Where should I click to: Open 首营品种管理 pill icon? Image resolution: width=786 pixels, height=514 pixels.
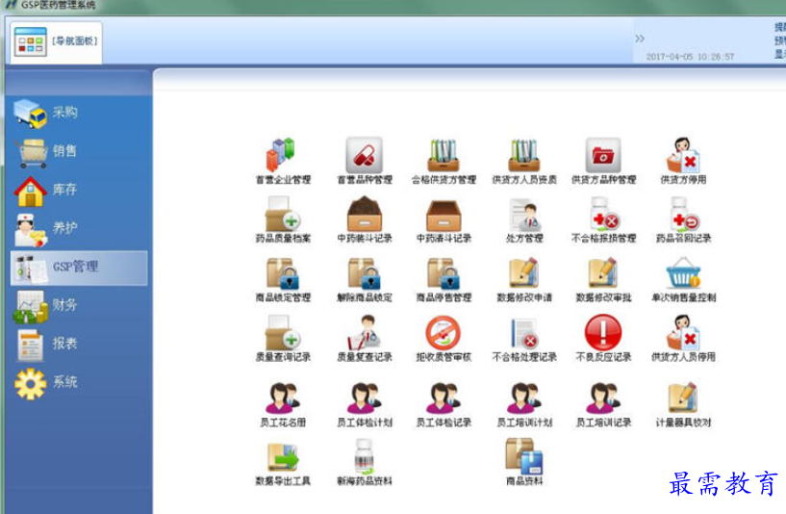point(365,155)
